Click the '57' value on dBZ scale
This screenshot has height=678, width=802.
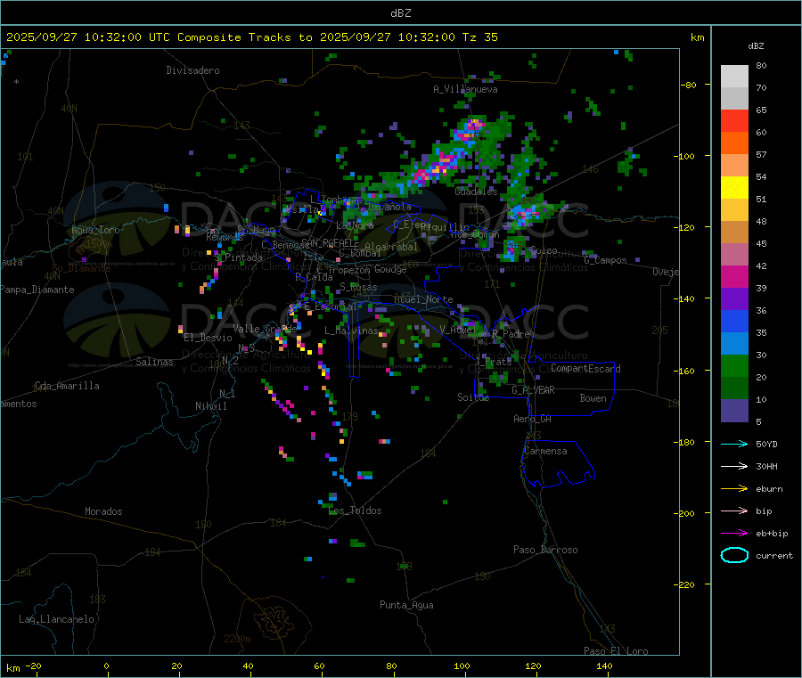[761, 154]
